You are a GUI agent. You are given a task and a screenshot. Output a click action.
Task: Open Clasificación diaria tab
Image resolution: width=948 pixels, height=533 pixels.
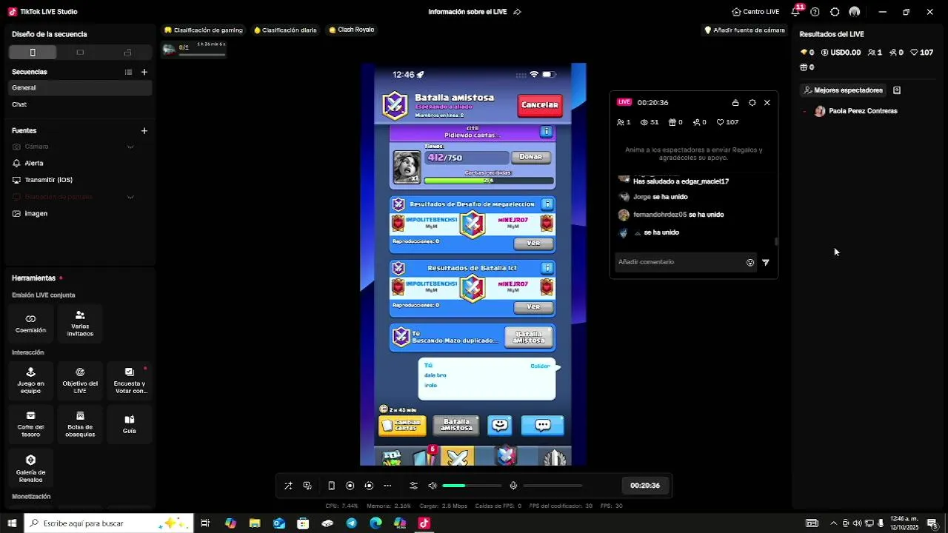[285, 30]
